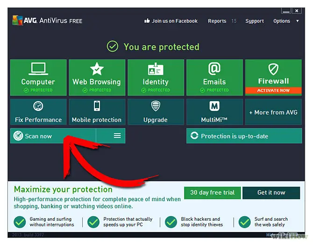Click the Surf and search checkmark icon
313x245 pixels.
click(x=245, y=222)
